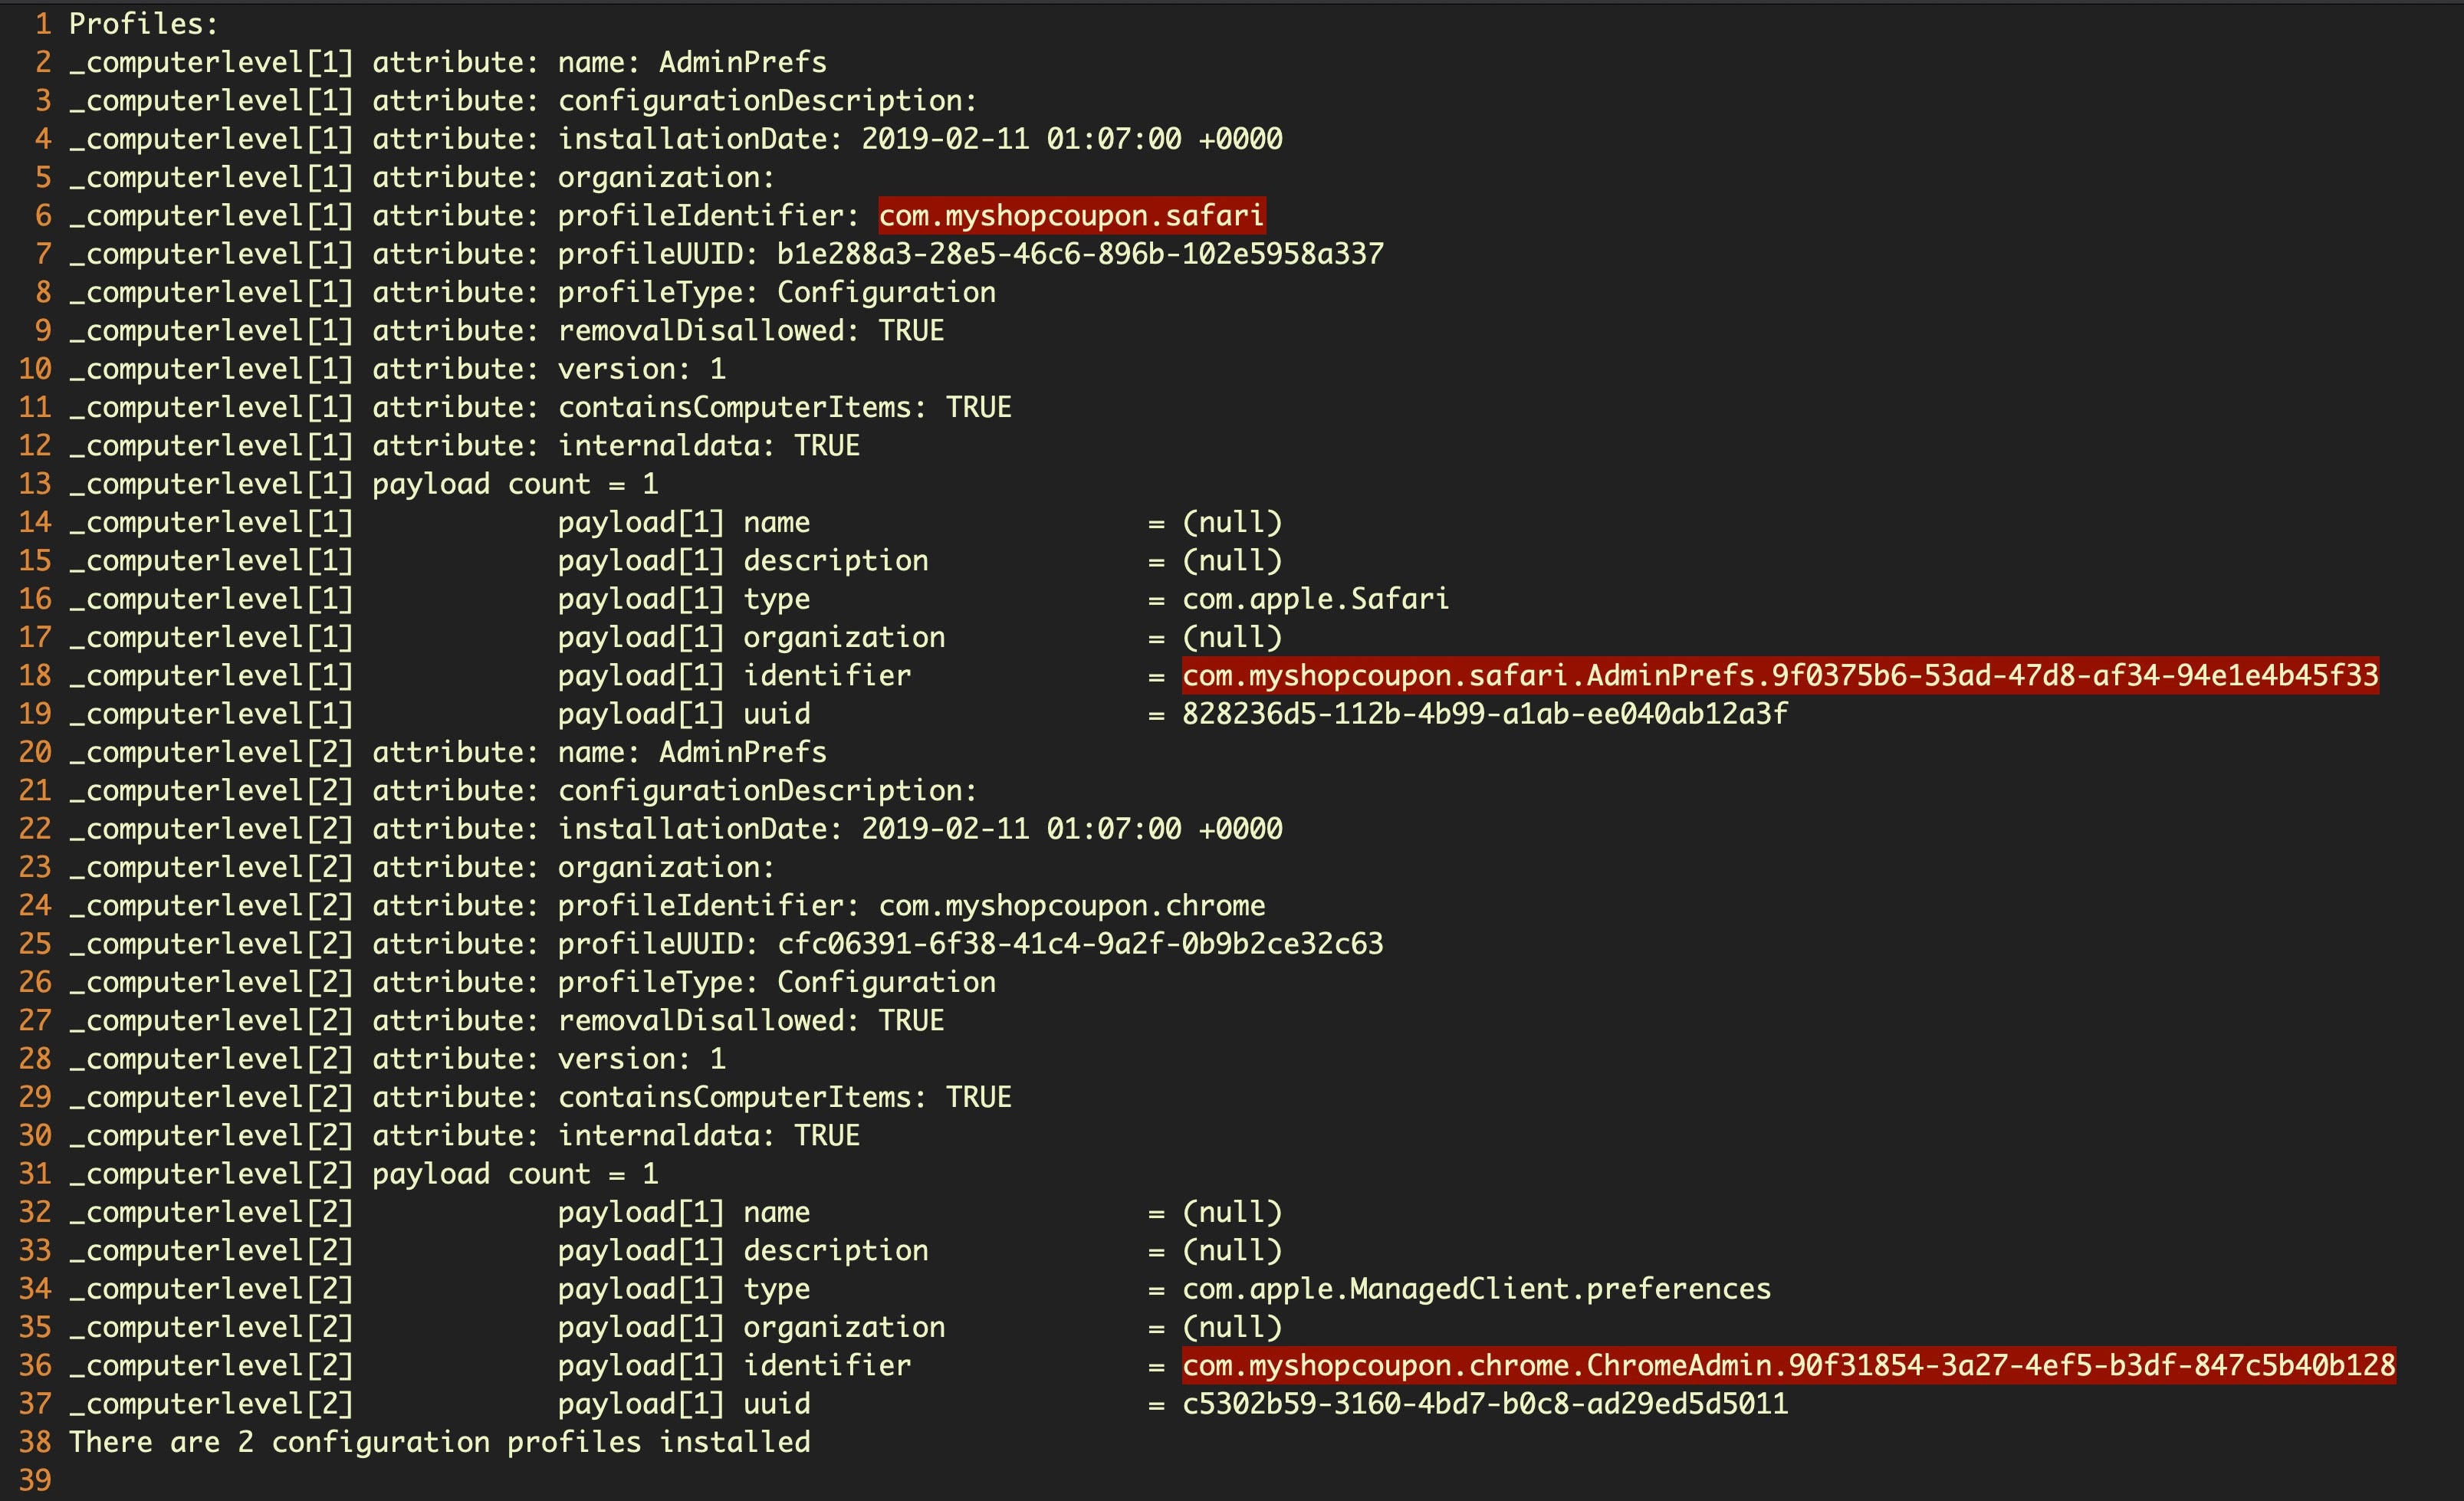This screenshot has width=2464, height=1501.
Task: Click the highlighted com.myshopcoupon.safari profile identifier
Action: pyautogui.click(x=1071, y=216)
